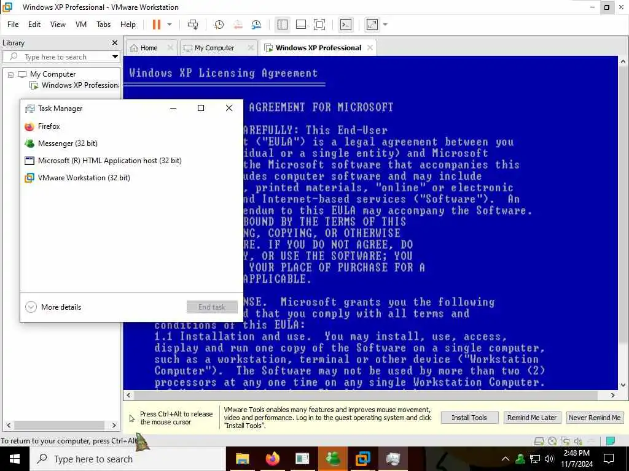Close the My Computer tab
This screenshot has width=629, height=471.
pyautogui.click(x=251, y=48)
